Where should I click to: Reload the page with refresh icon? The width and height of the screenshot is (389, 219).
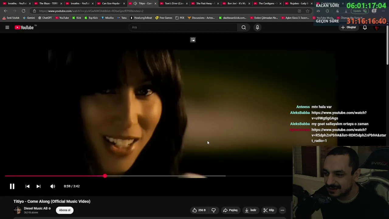coord(23,11)
